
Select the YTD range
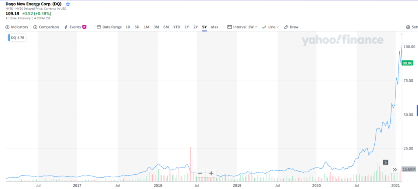177,27
